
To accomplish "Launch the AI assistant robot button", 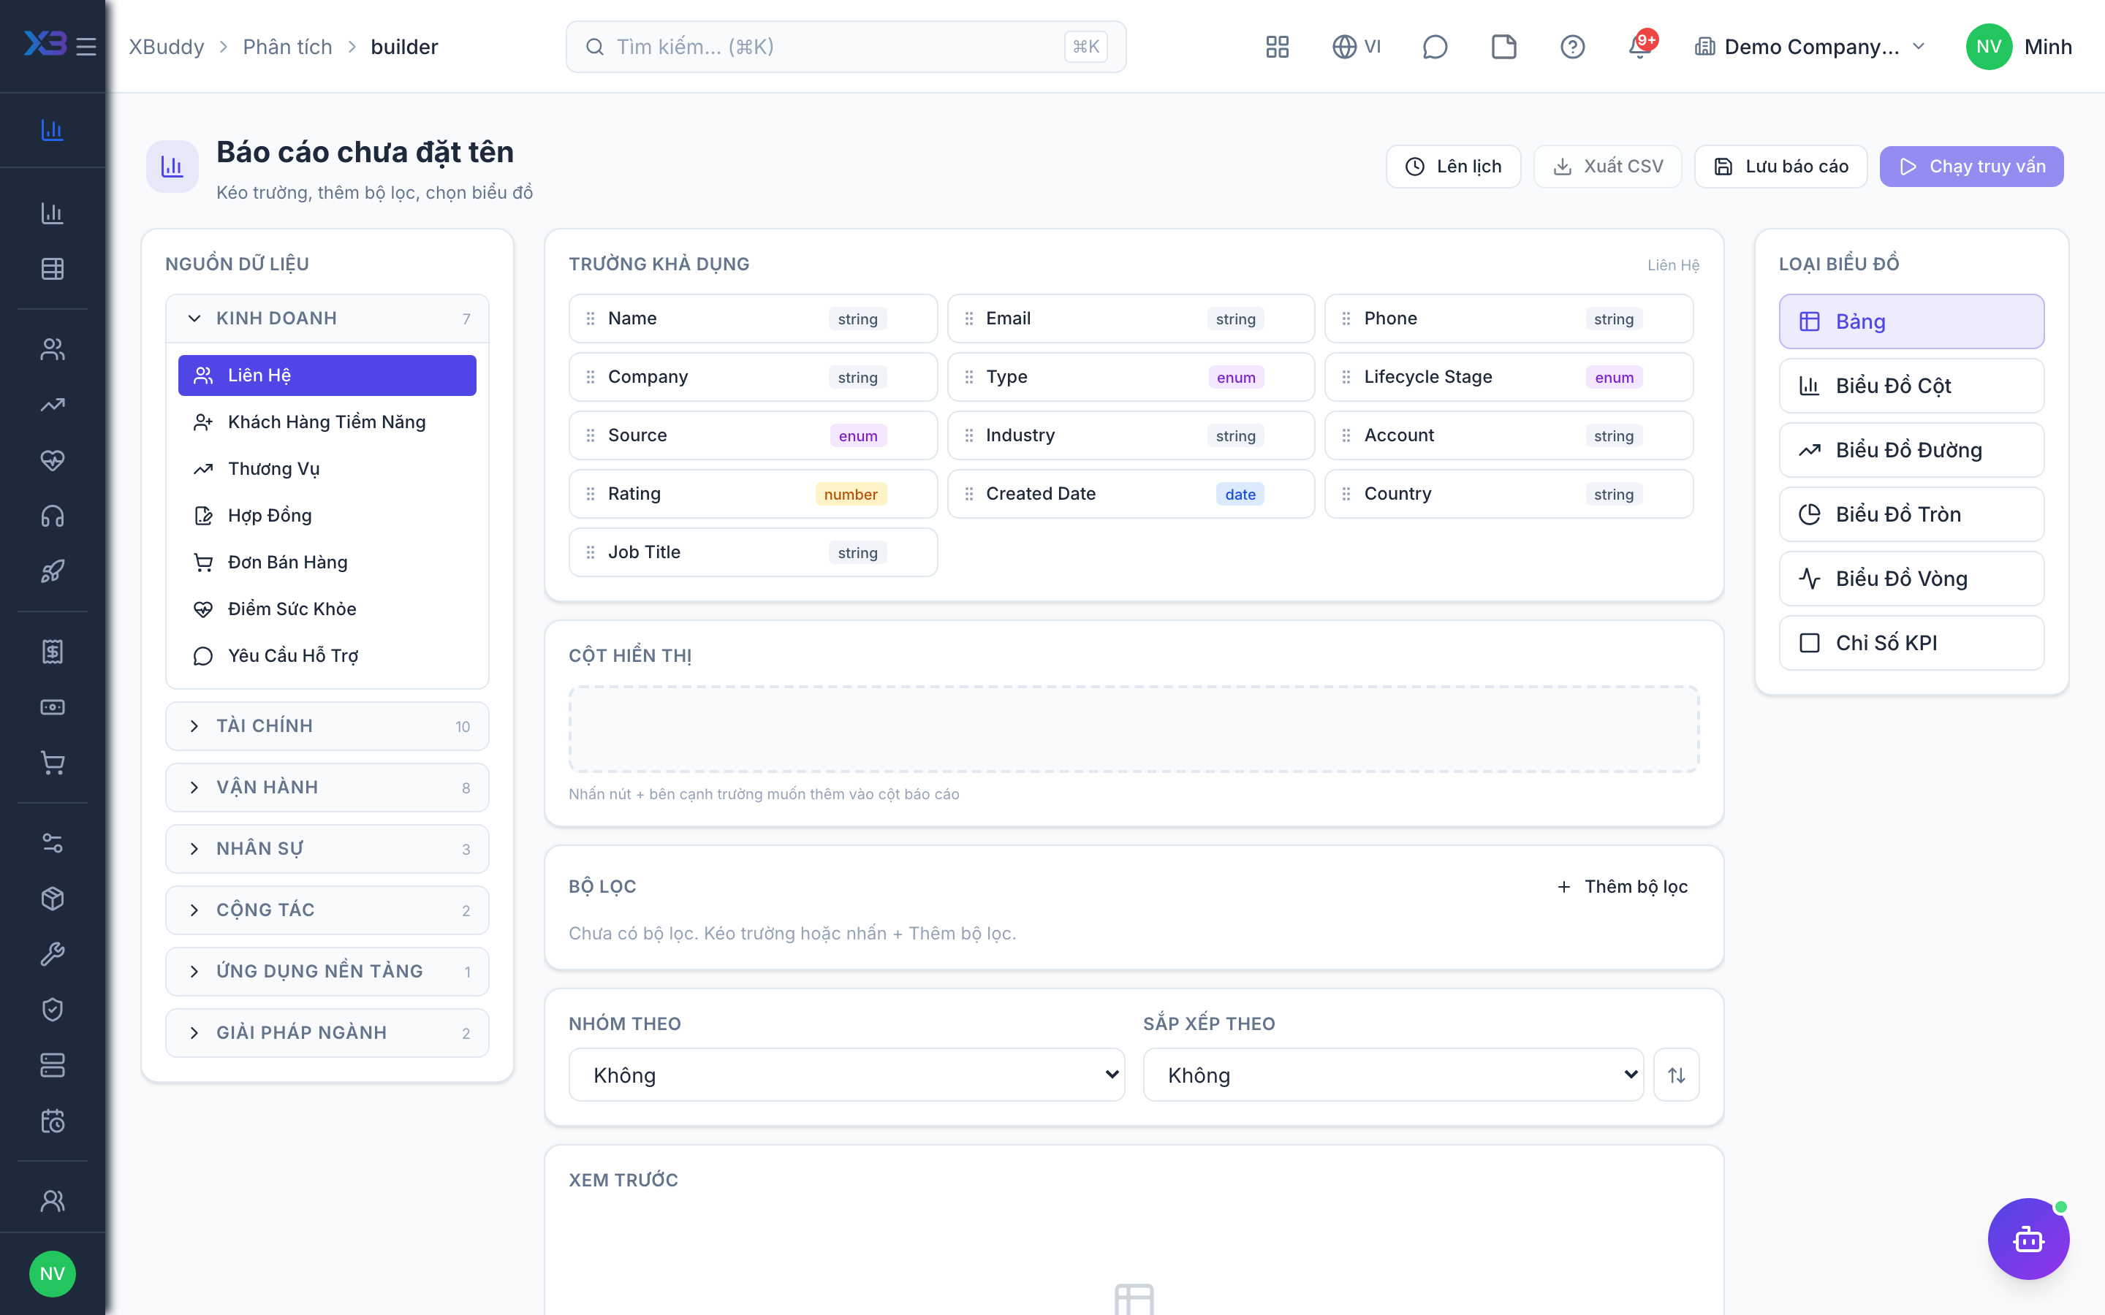I will pos(2028,1238).
